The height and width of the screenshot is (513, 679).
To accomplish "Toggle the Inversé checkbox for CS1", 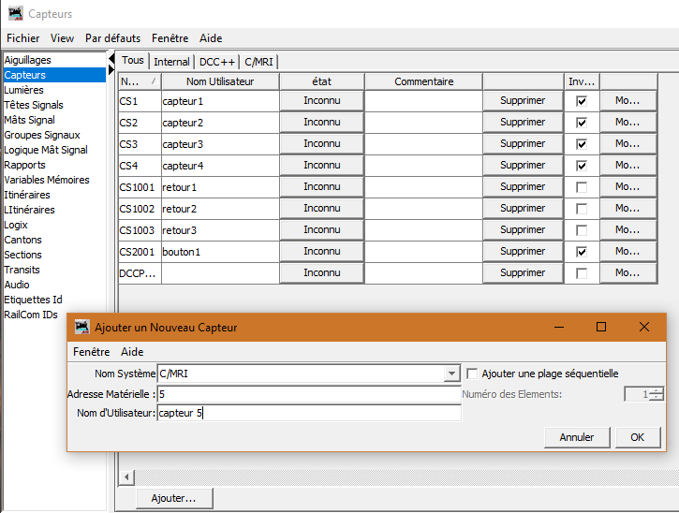I will [582, 101].
